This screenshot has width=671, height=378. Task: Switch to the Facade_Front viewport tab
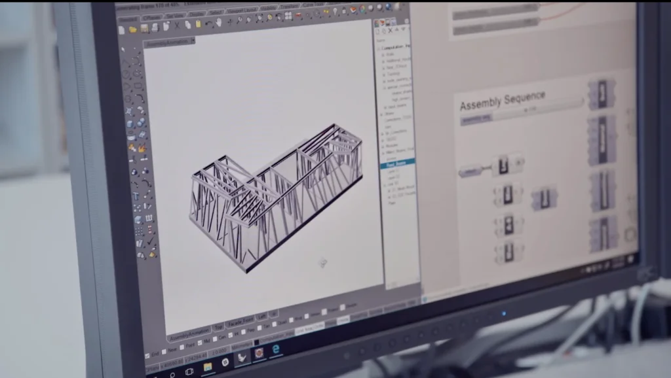240,322
